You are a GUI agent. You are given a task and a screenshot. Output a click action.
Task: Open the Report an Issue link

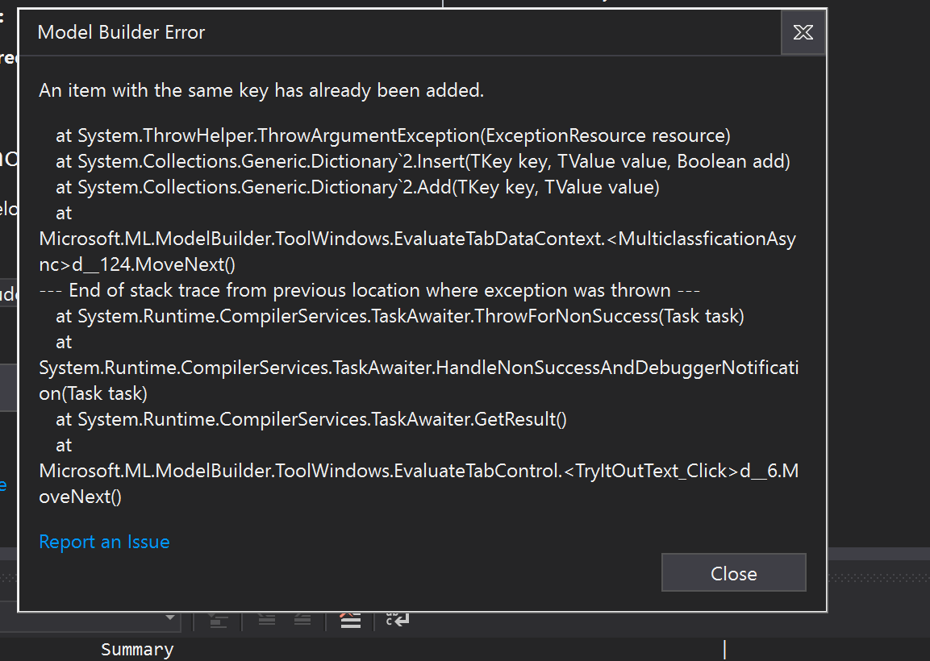coord(104,541)
